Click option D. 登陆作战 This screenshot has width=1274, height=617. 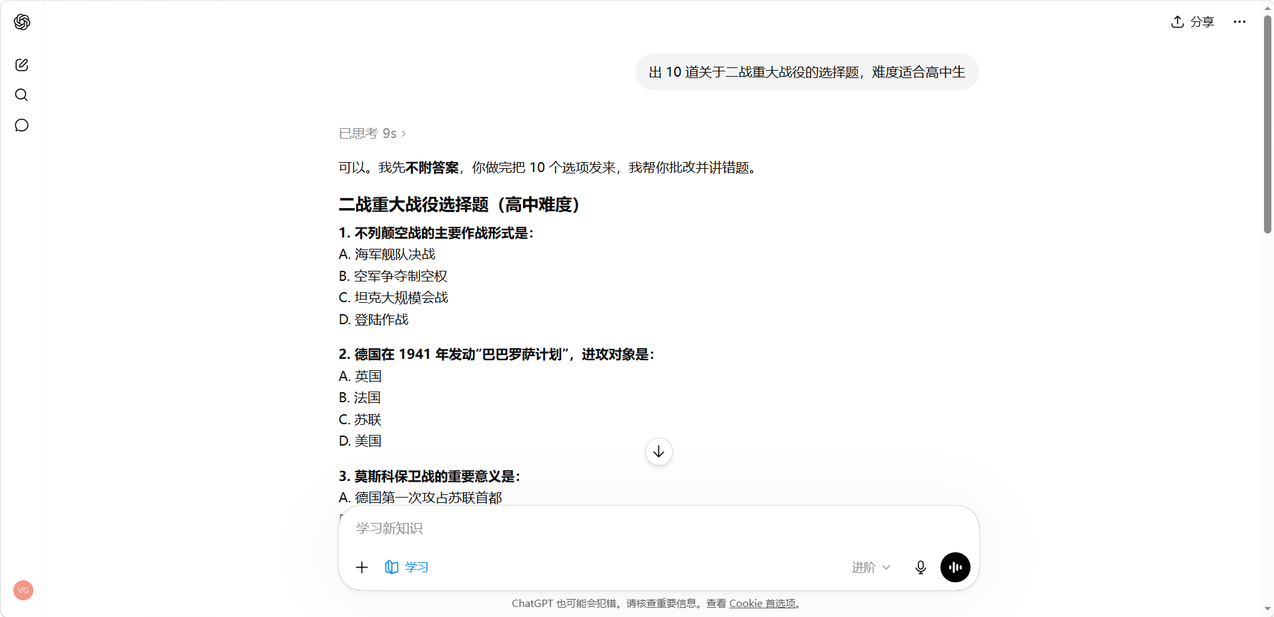374,320
